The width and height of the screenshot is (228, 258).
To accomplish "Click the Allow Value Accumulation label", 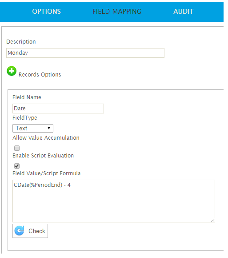I will tap(46, 138).
